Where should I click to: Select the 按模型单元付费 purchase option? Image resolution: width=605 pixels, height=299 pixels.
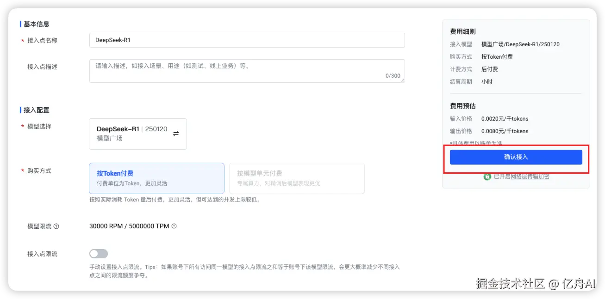(297, 178)
